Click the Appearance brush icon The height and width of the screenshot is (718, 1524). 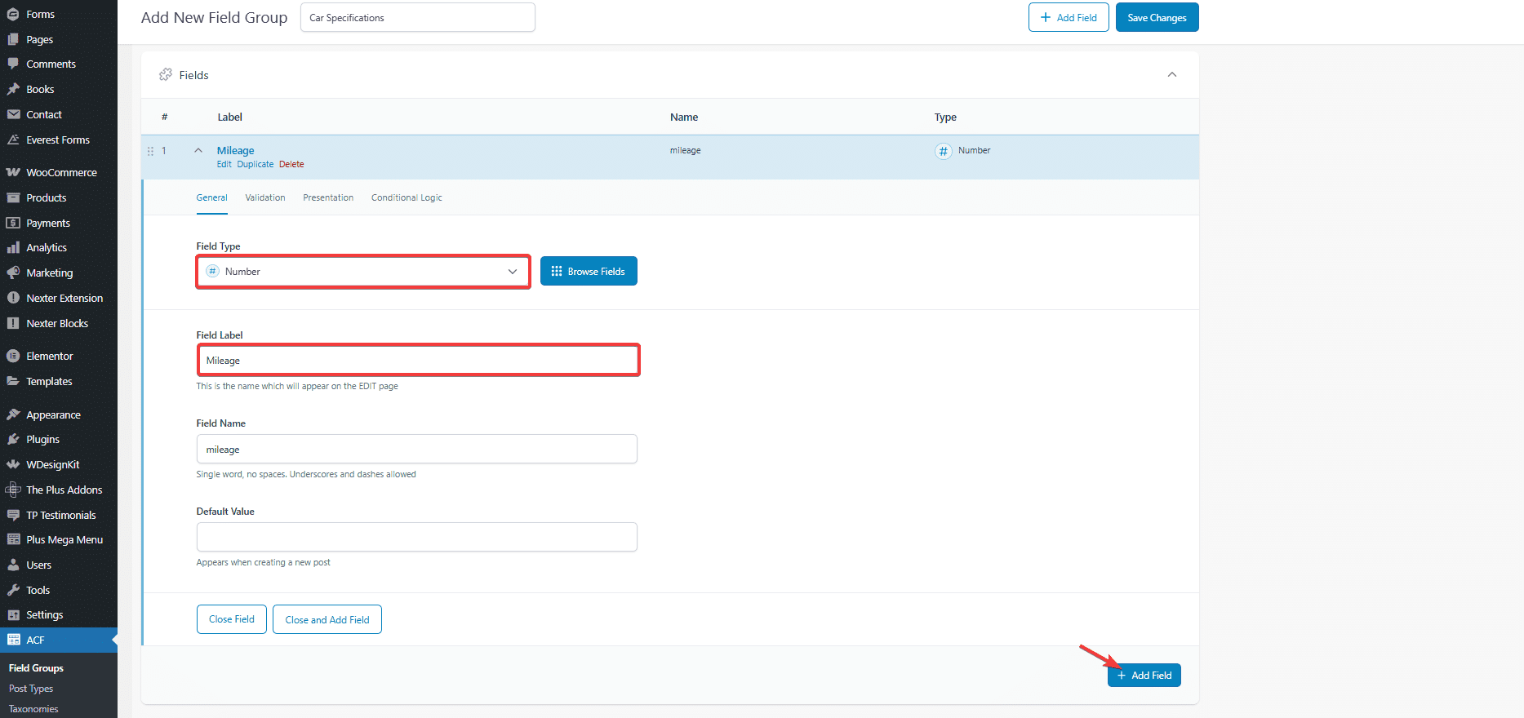point(13,414)
